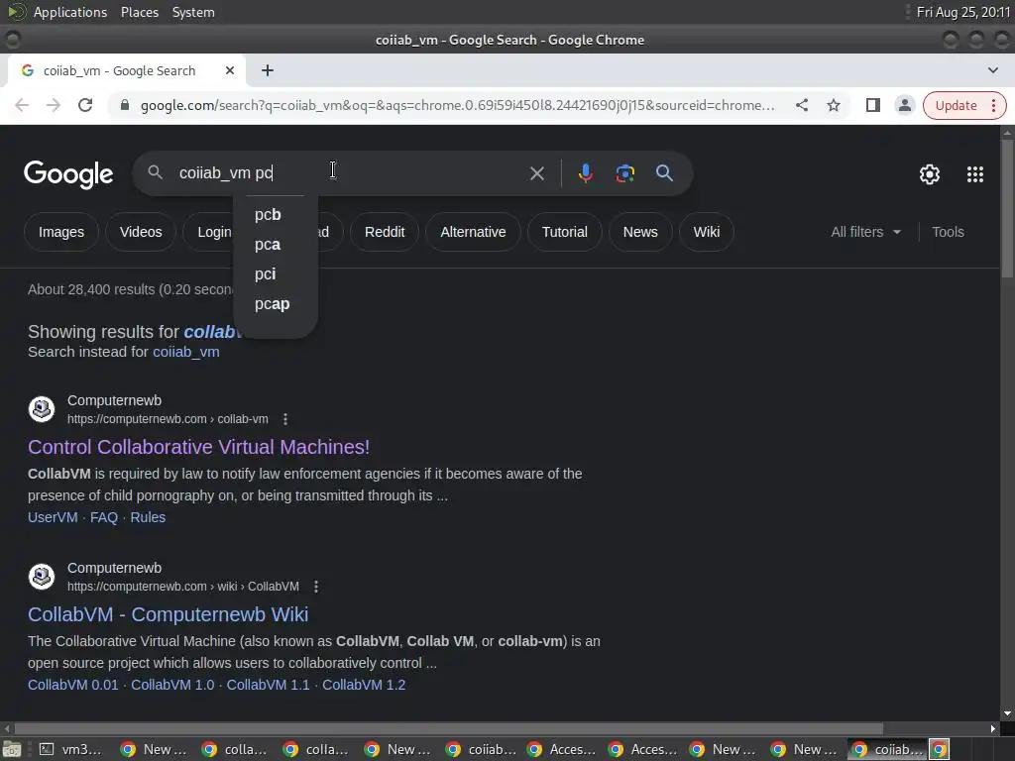Open the FAQ sitelink
Screen dimensions: 1015x761
click(104, 517)
